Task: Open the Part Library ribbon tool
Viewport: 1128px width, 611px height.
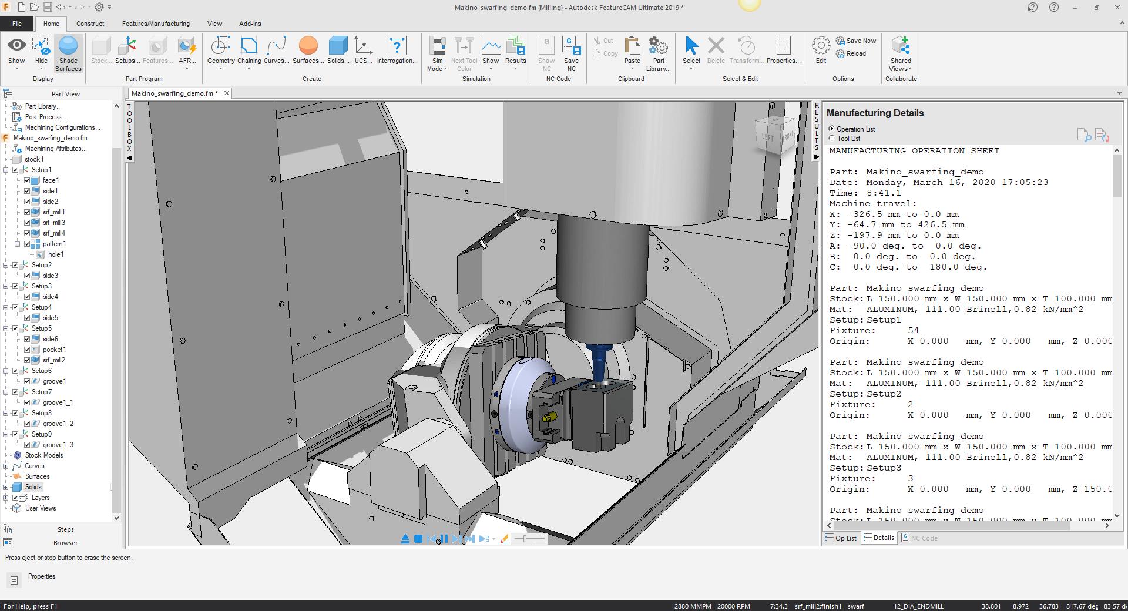Action: click(x=659, y=53)
